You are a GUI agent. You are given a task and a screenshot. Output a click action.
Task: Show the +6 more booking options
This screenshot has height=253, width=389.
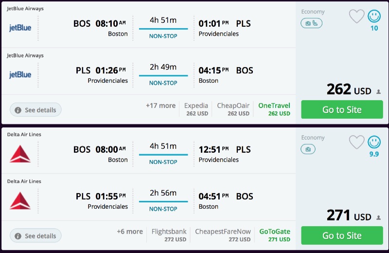130,232
